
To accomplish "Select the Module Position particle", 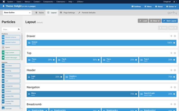I will click(11, 42).
